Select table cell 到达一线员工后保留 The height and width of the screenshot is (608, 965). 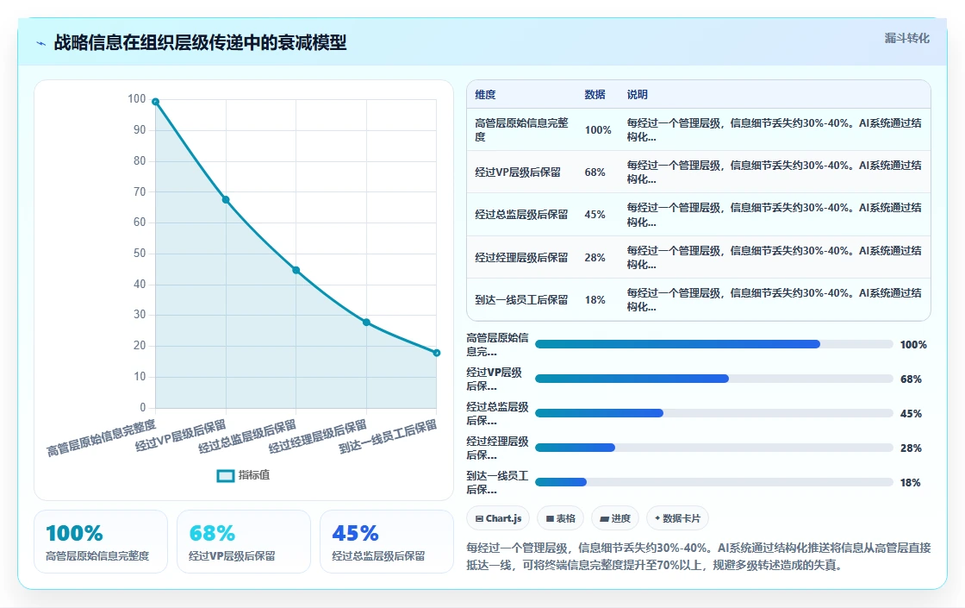(521, 300)
